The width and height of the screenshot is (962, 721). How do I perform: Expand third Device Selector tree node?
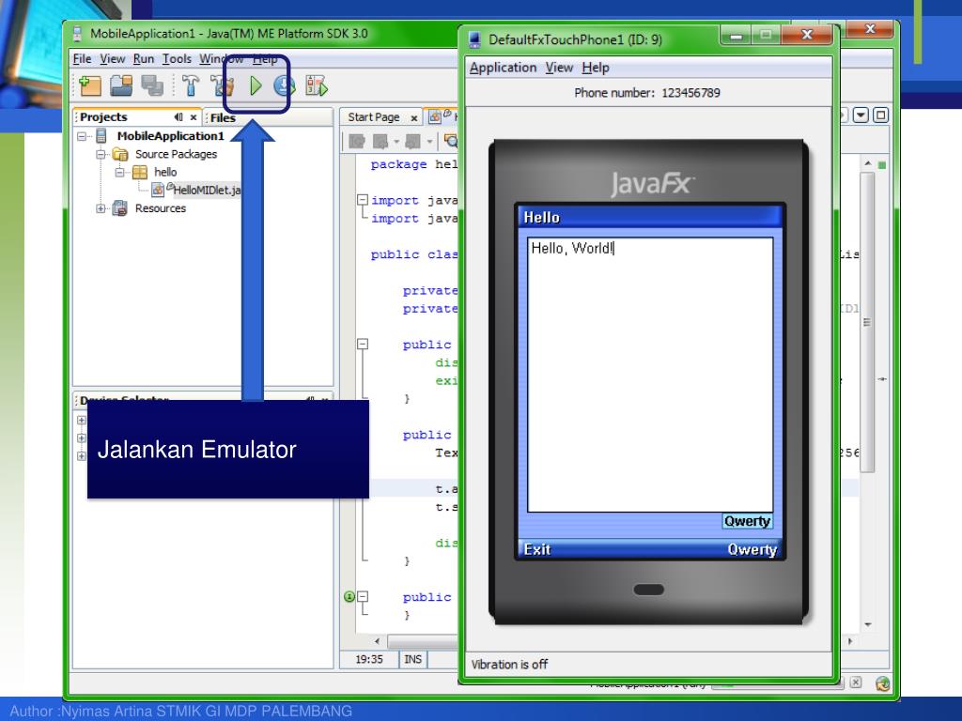[81, 456]
